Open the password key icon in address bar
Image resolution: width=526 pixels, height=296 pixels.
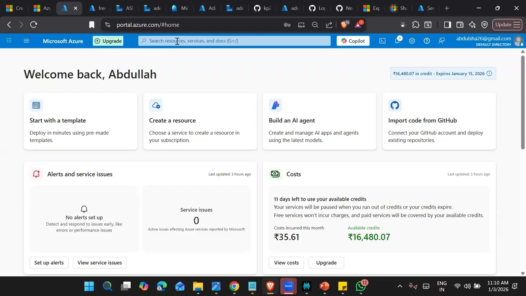pos(287,25)
